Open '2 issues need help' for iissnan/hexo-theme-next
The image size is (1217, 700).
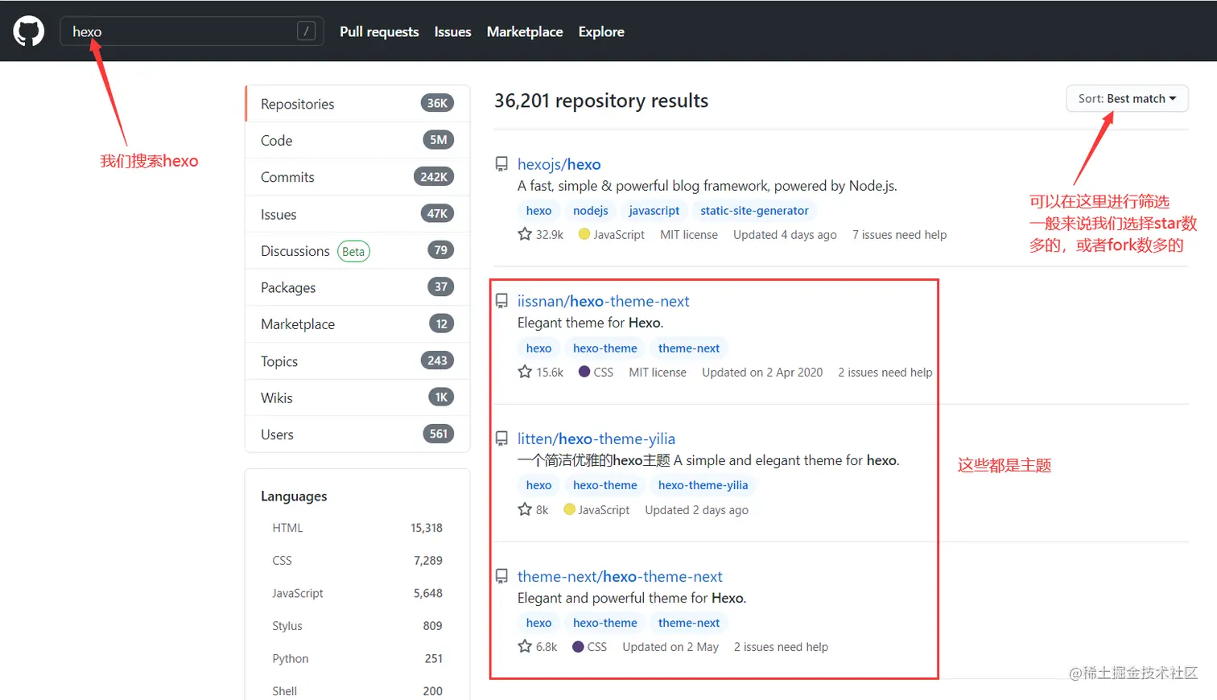point(885,372)
